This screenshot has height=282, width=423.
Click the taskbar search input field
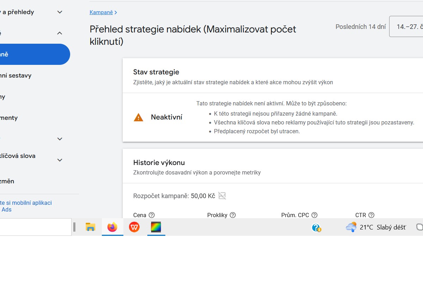pos(35,227)
